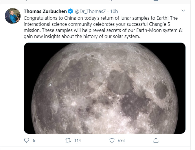Image resolution: width=195 pixels, height=150 pixels.
Task: Expand the tweet's more options chevron
Action: (x=183, y=11)
